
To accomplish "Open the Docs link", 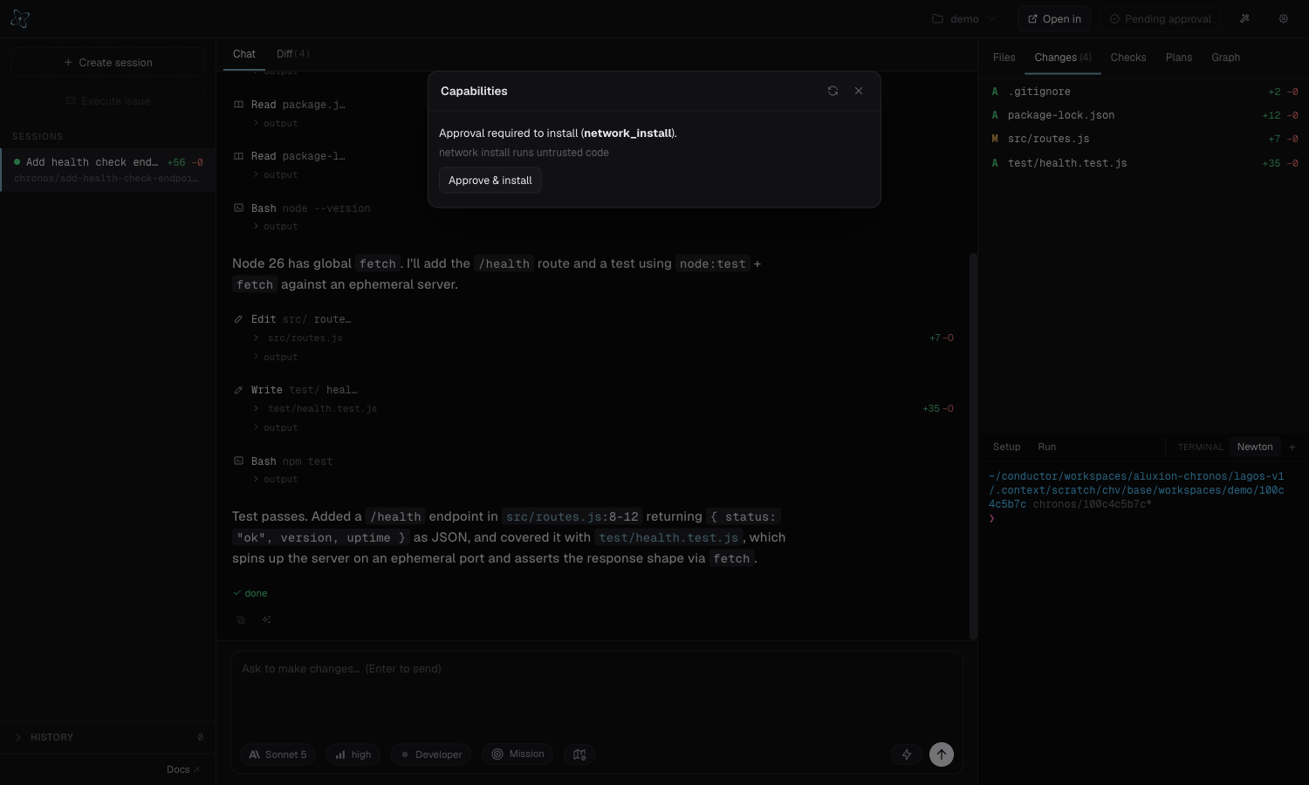I will 183,769.
